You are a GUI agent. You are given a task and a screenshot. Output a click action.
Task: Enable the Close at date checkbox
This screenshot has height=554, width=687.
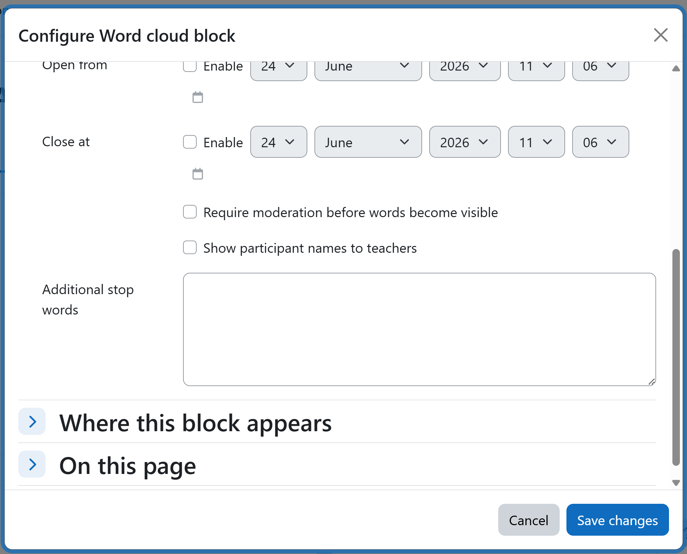pyautogui.click(x=190, y=142)
